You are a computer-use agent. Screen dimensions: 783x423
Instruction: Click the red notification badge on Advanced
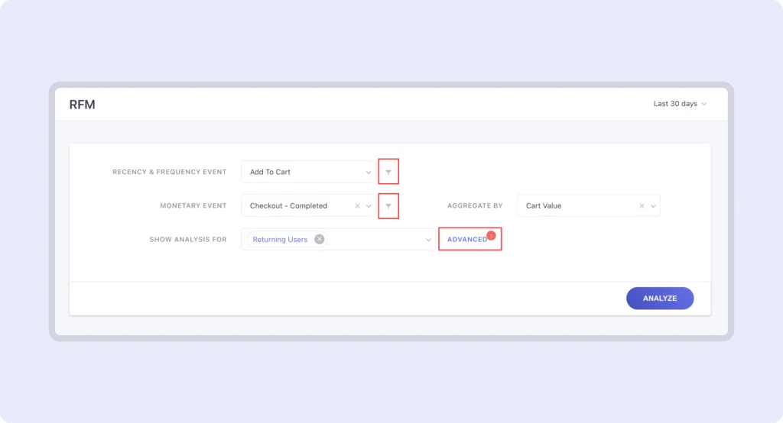(491, 235)
